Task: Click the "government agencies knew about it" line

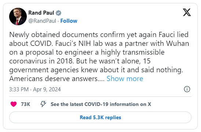Action: pyautogui.click(x=96, y=70)
